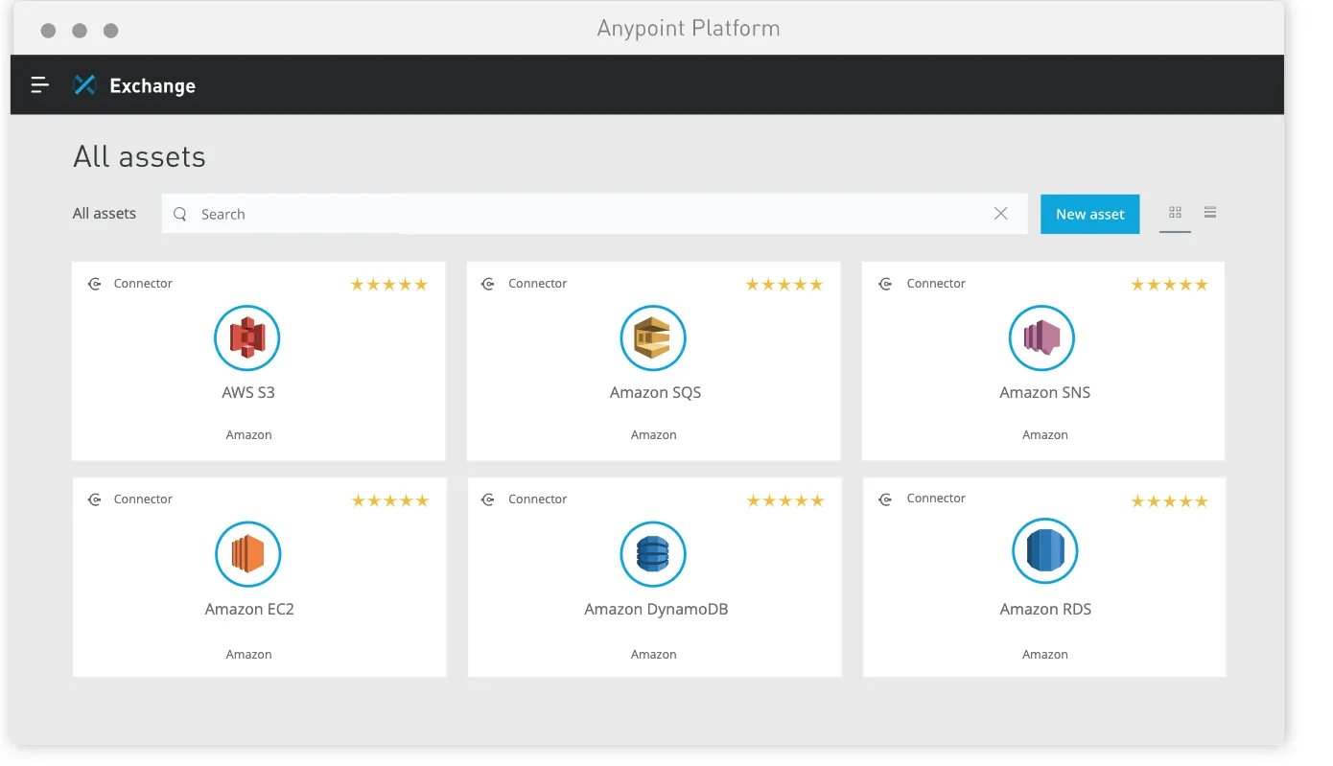Rate AWS S3 using its star rating

click(388, 285)
